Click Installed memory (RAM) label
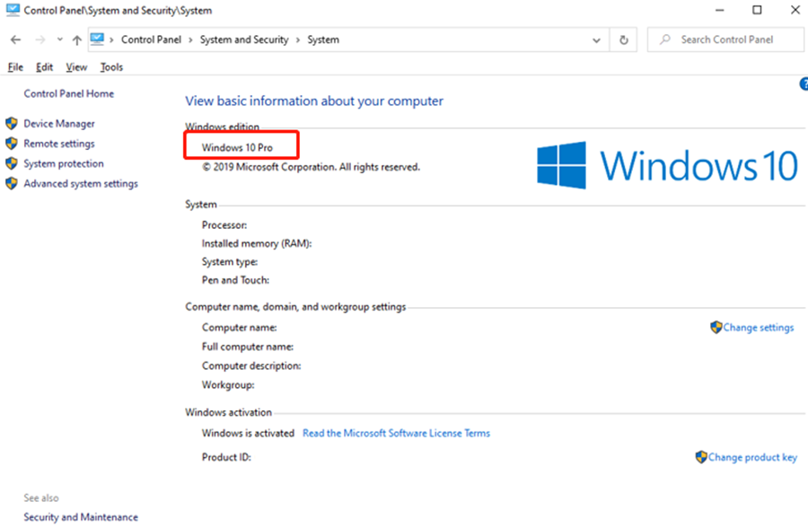Viewport: 808px width, 527px height. (x=257, y=243)
